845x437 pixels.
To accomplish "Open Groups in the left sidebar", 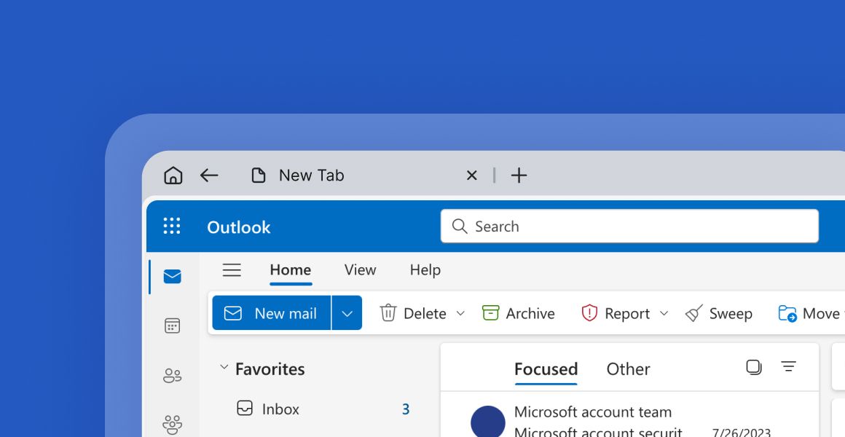I will coord(173,425).
